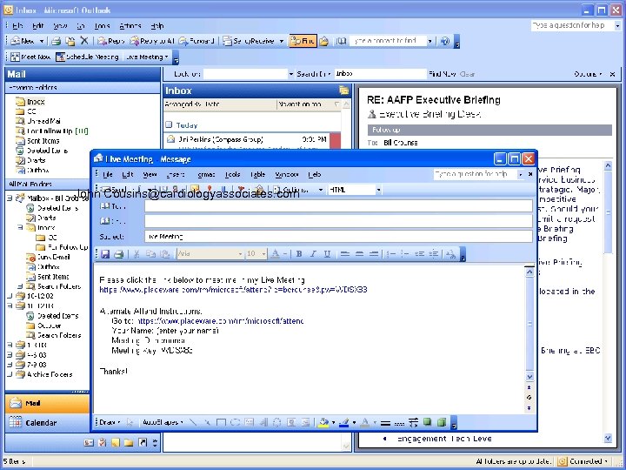Viewport: 626px width, 470px height.
Task: Open the Draw menu in drawing toolbar
Action: 110,422
